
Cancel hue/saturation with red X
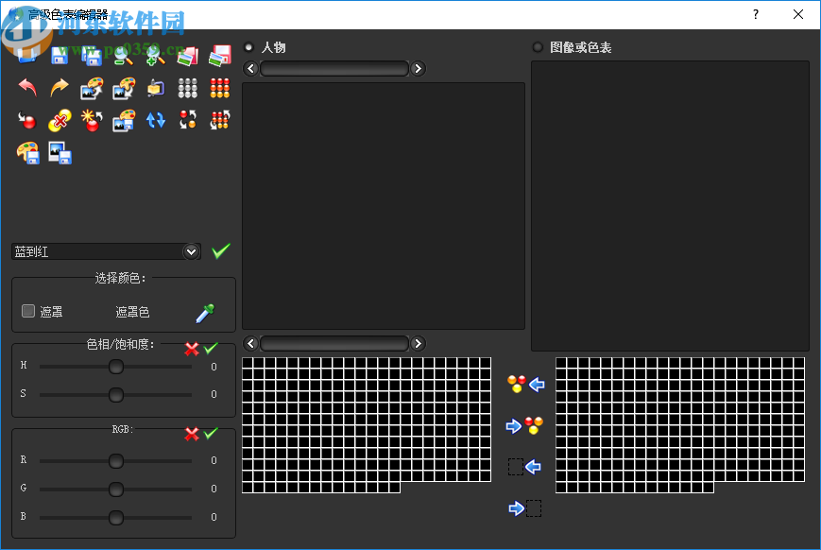[192, 349]
